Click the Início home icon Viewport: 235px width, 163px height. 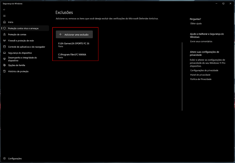pyautogui.click(x=4, y=22)
